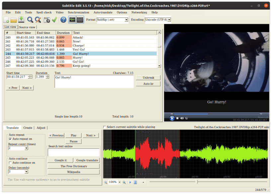Run spell check via green checkmark

pos(54,20)
